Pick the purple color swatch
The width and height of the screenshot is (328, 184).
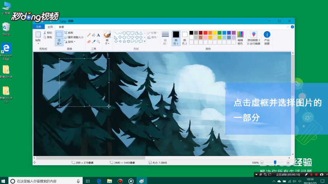pyautogui.click(x=234, y=33)
